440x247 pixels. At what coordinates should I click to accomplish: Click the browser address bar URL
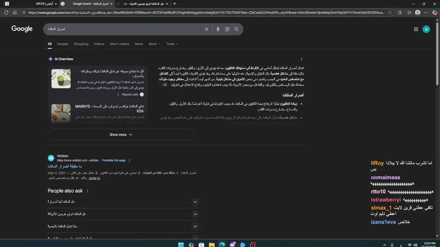(206, 12)
